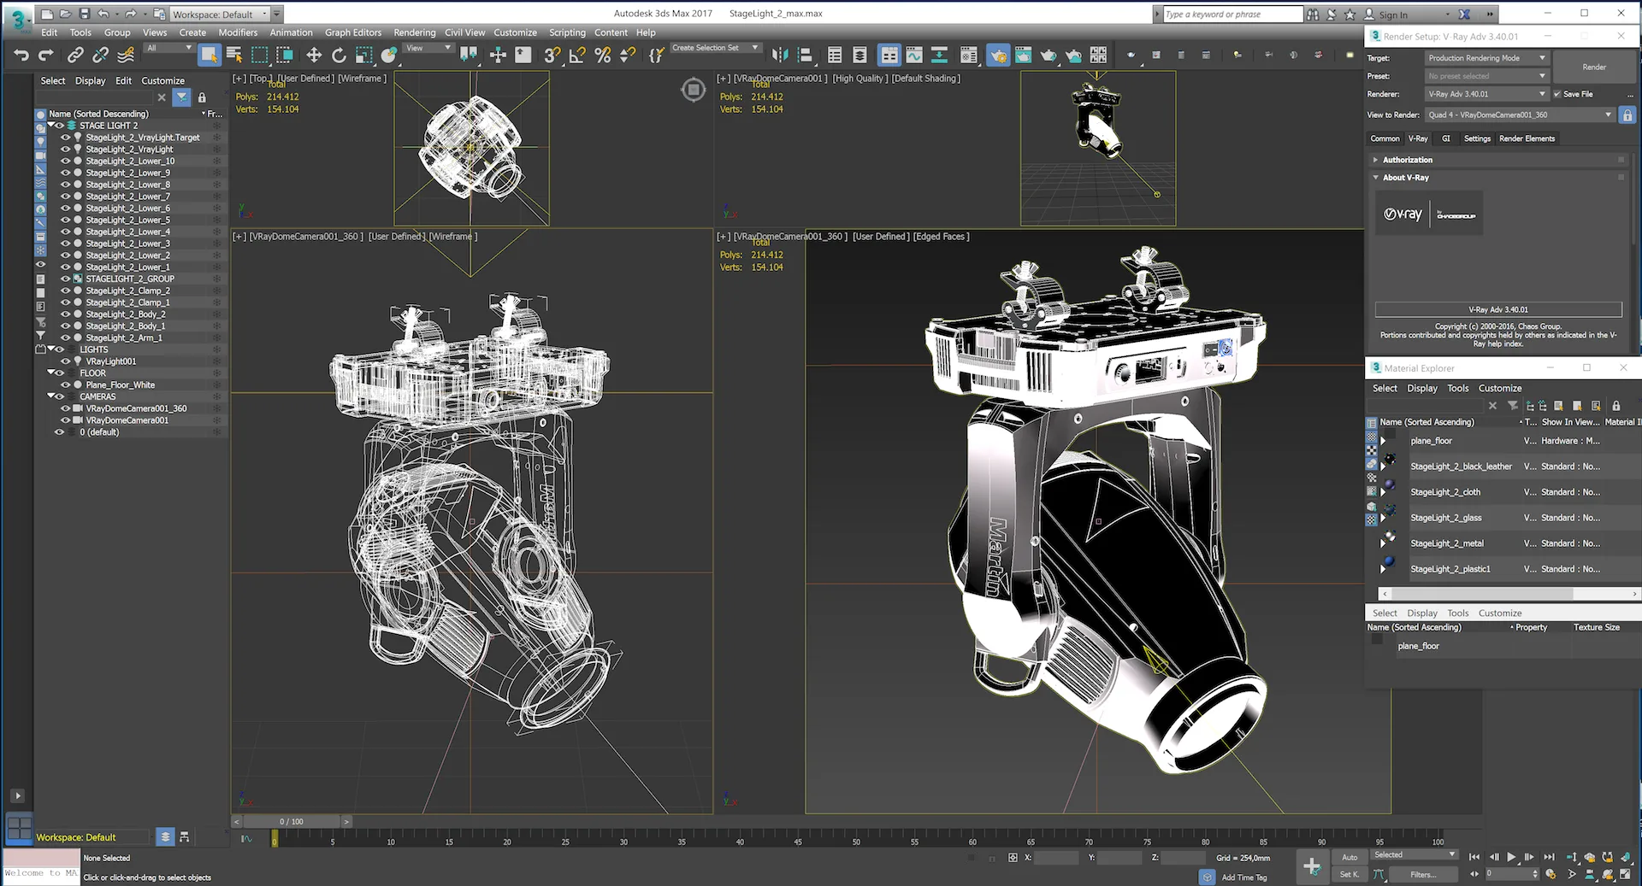This screenshot has width=1642, height=886.
Task: Open the Mirror tool
Action: (x=779, y=56)
